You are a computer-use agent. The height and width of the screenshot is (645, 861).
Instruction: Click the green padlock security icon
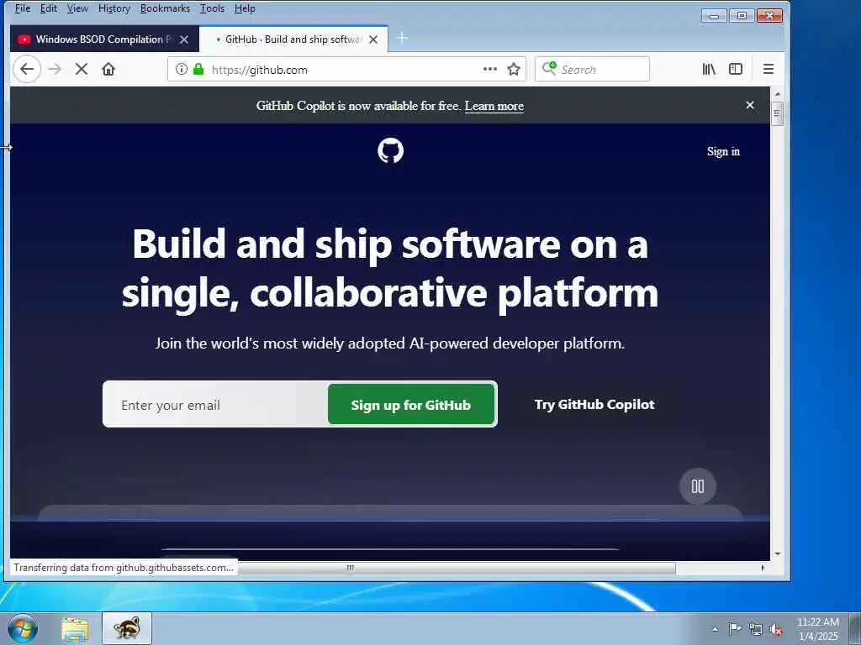click(x=198, y=69)
